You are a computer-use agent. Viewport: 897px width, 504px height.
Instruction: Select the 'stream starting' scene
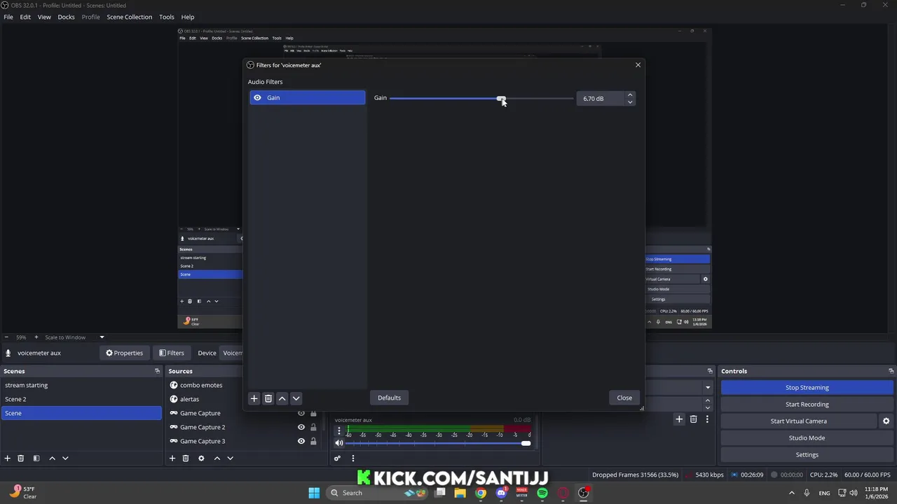pos(81,385)
